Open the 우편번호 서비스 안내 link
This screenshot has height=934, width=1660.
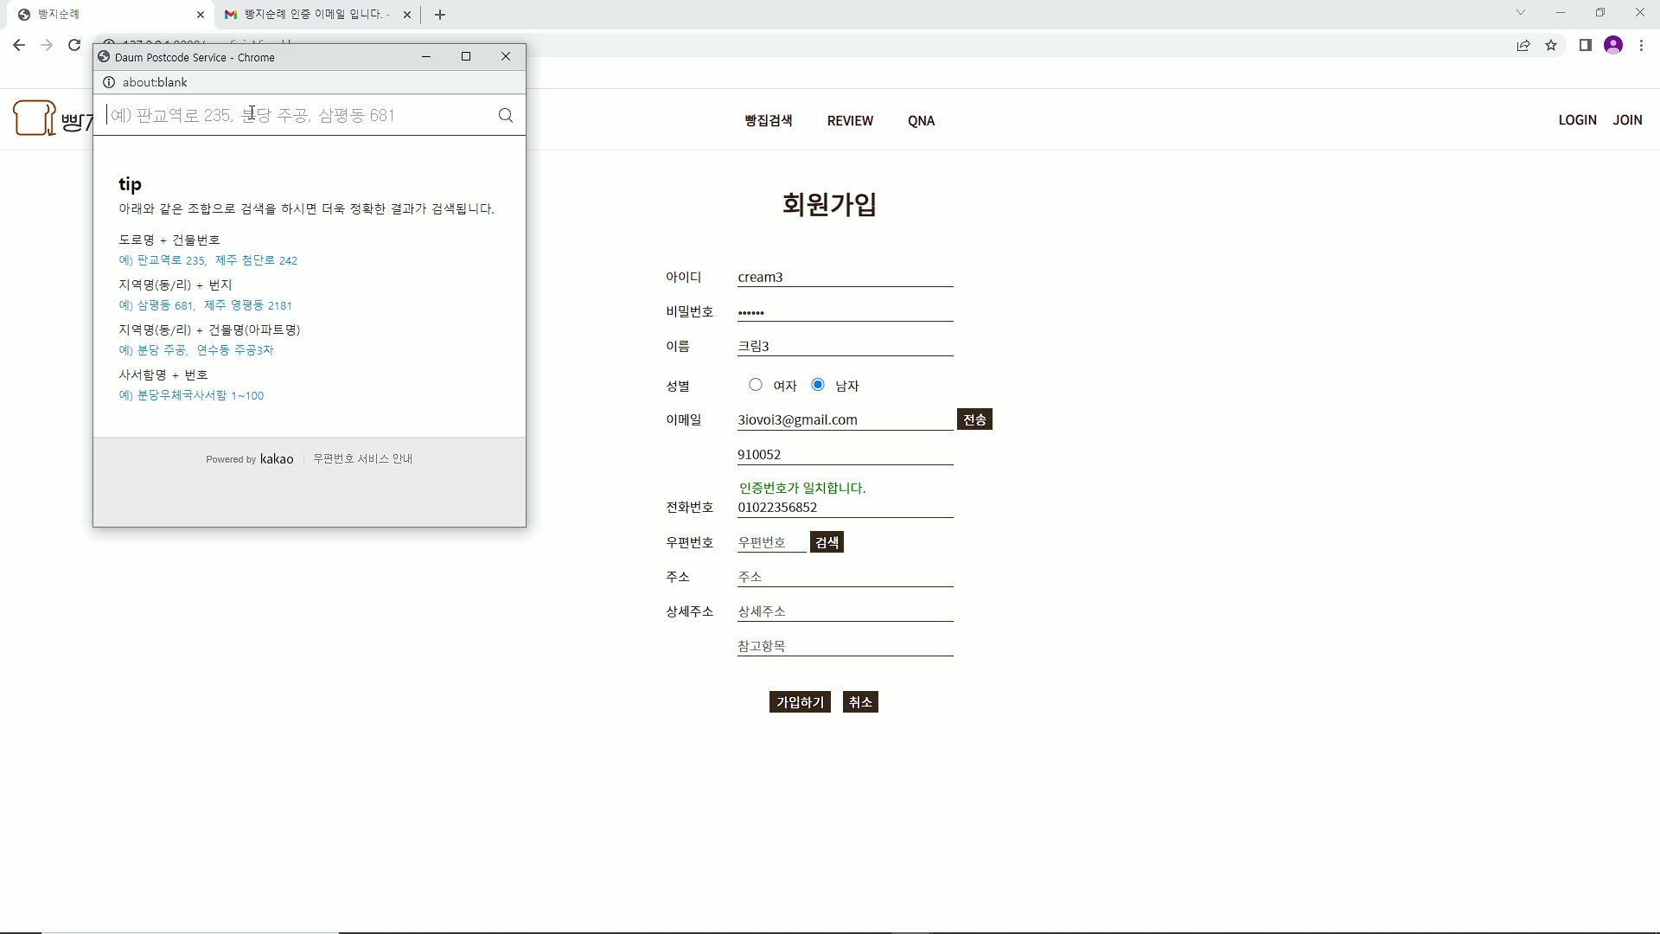[363, 458]
